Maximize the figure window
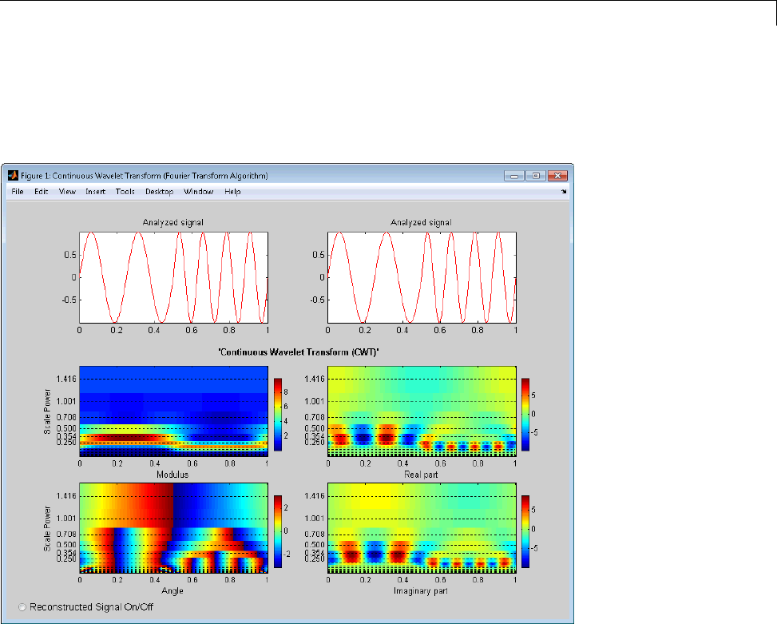Screen dimensions: 777x624 click(536, 176)
